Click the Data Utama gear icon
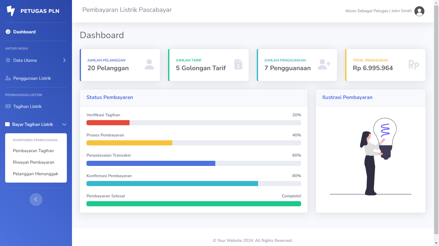Image resolution: width=439 pixels, height=246 pixels. 8,60
